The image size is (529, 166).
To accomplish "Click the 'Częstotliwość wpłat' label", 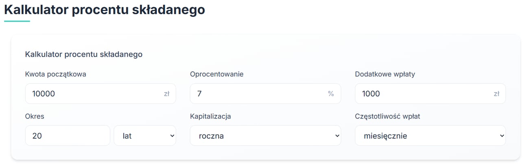I will pos(387,116).
